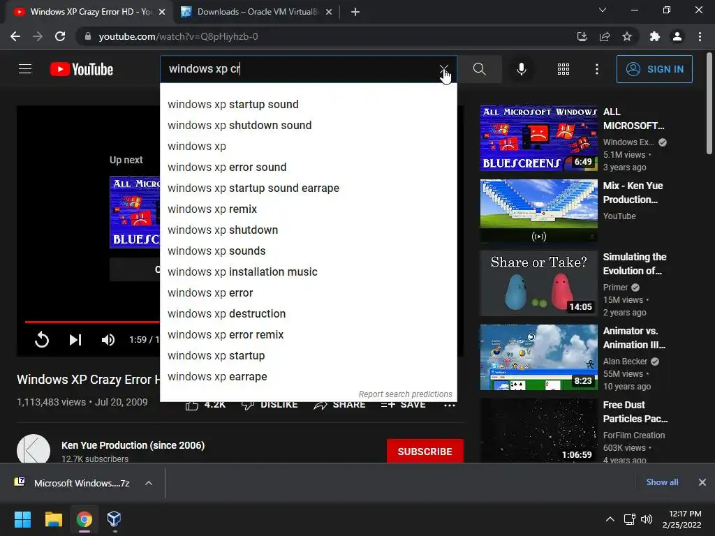Seek on the red video progress bar
This screenshot has width=715, height=536.
(92, 322)
